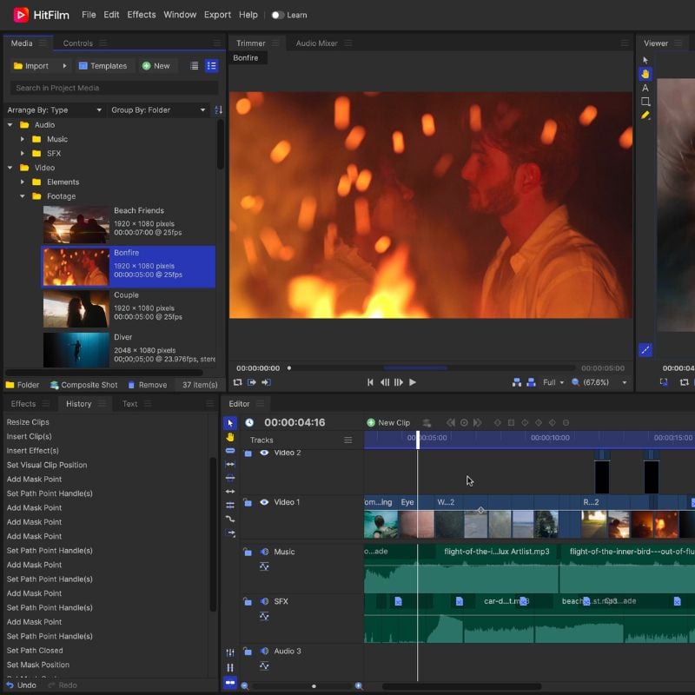Screen dimensions: 695x695
Task: Select the Hand tool in Viewer toolbar
Action: pos(645,74)
